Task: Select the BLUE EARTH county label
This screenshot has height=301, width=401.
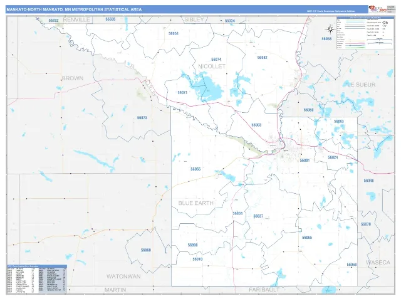Action: pyautogui.click(x=195, y=203)
